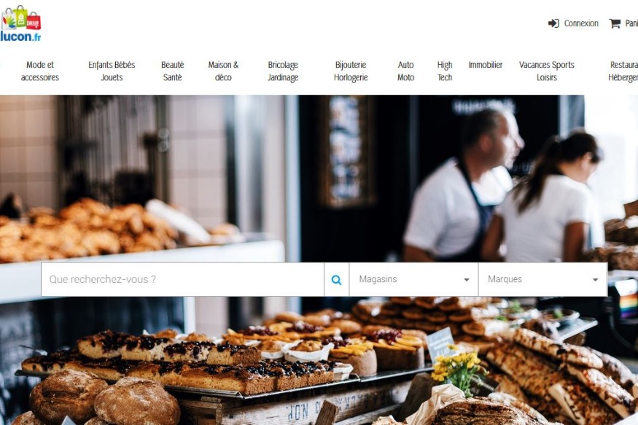Open the High Tech category

pyautogui.click(x=445, y=71)
